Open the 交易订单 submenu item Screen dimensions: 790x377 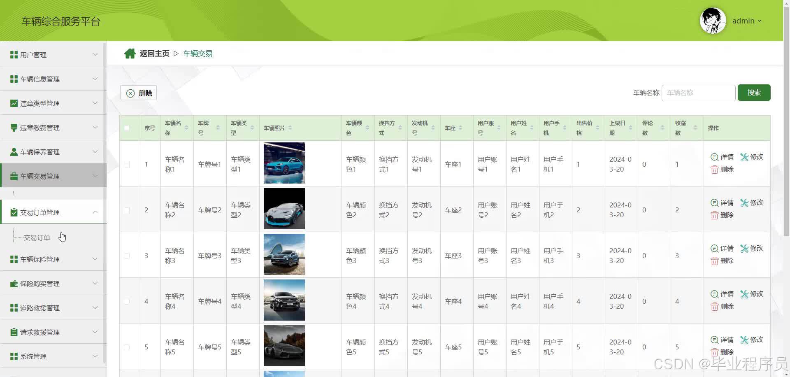click(37, 237)
